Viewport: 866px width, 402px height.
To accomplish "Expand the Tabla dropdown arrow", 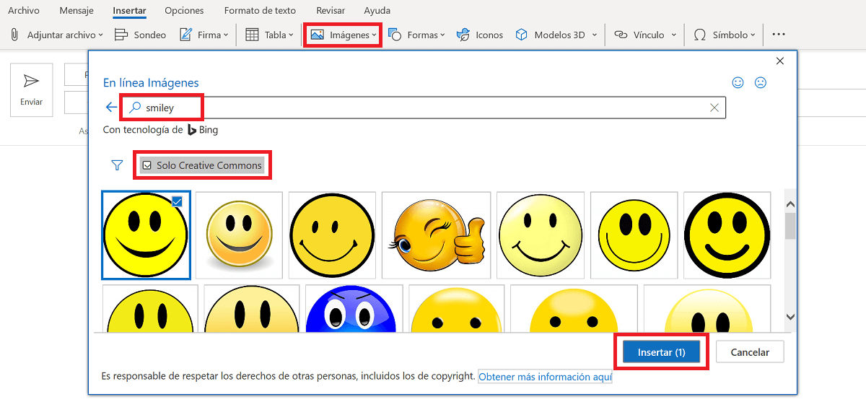I will coord(291,35).
